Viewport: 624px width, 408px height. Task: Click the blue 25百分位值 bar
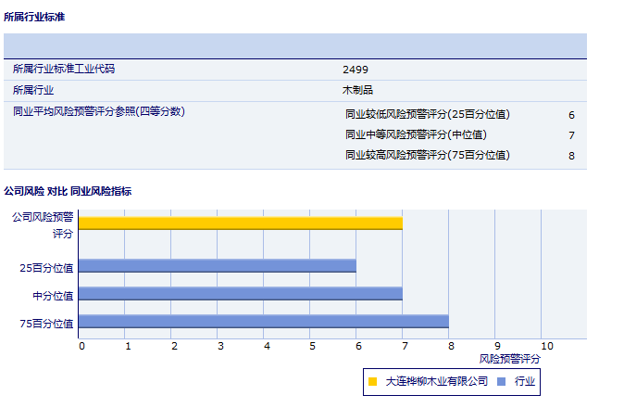pos(218,266)
